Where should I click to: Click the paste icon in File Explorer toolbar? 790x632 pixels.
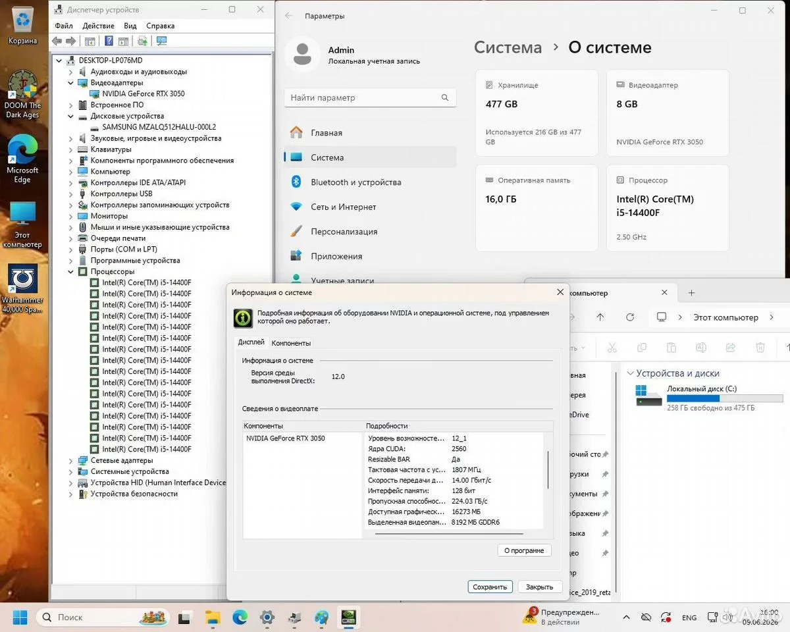[x=671, y=347]
